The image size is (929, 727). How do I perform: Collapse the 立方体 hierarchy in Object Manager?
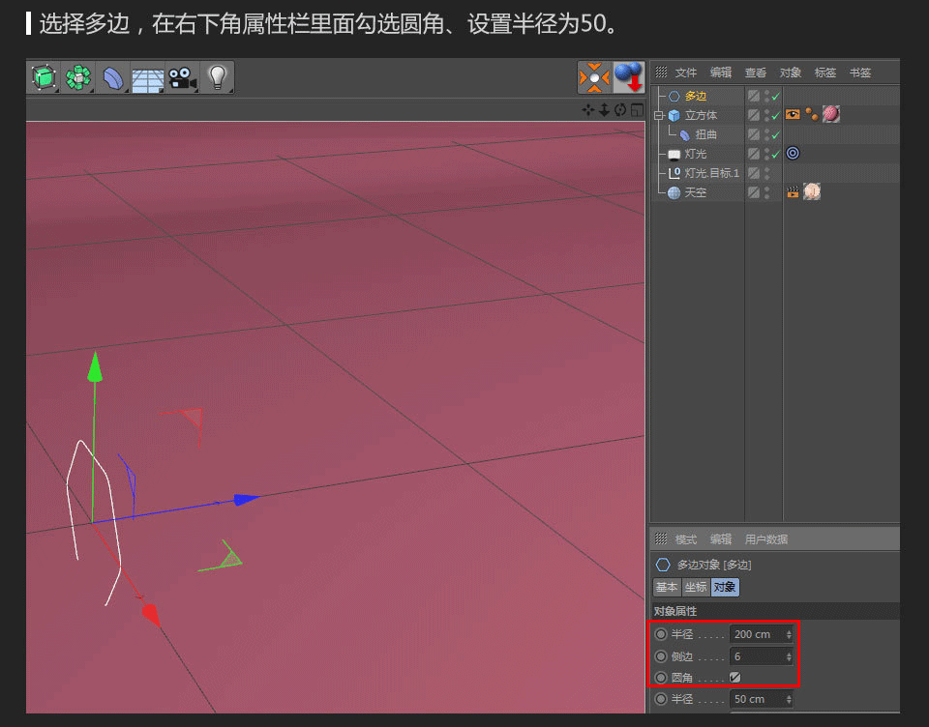tap(658, 114)
